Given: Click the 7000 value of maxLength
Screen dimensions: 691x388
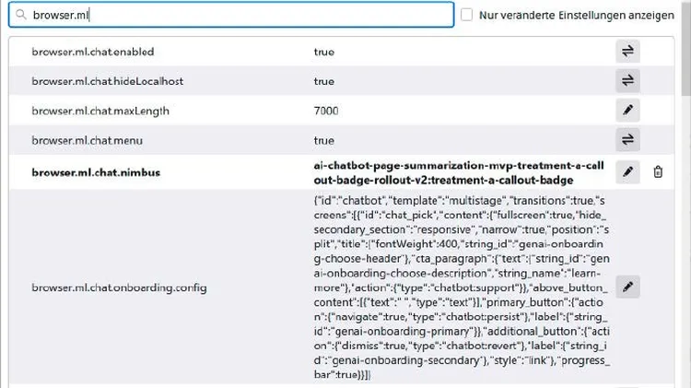Looking at the screenshot, I should click(326, 111).
